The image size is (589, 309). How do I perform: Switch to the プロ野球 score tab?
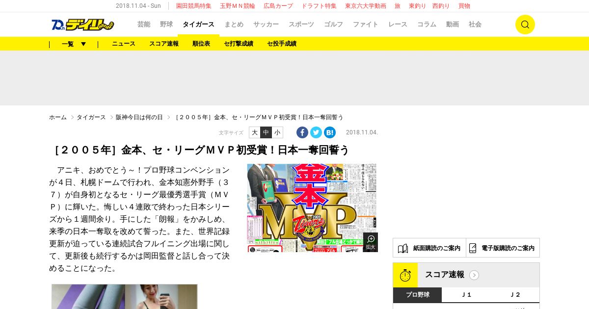418,295
